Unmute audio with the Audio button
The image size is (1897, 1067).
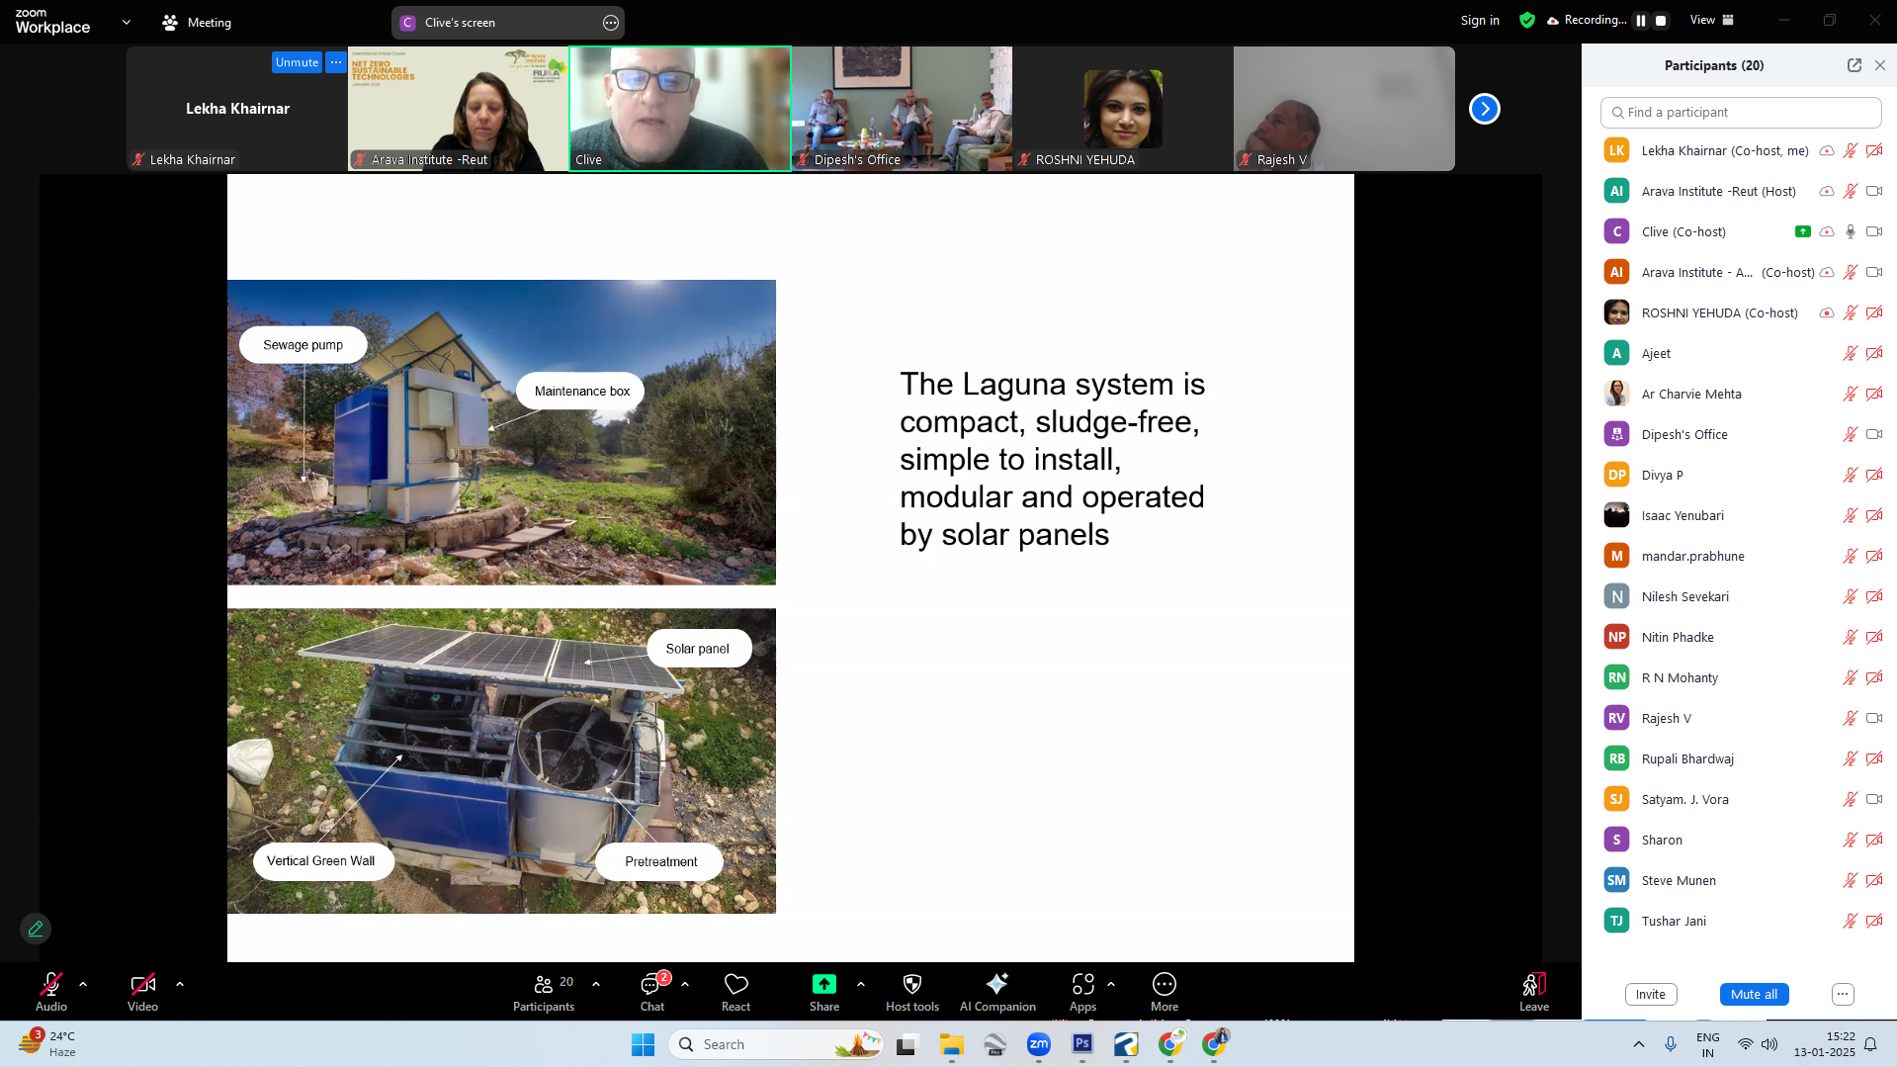pyautogui.click(x=51, y=992)
